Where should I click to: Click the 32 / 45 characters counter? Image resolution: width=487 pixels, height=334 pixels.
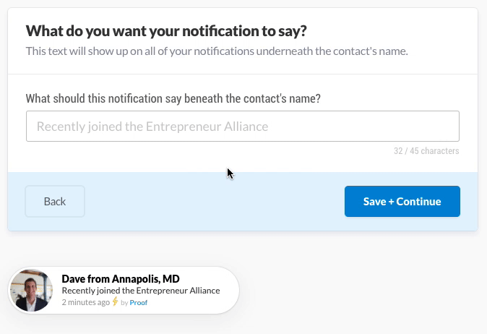[x=426, y=151]
